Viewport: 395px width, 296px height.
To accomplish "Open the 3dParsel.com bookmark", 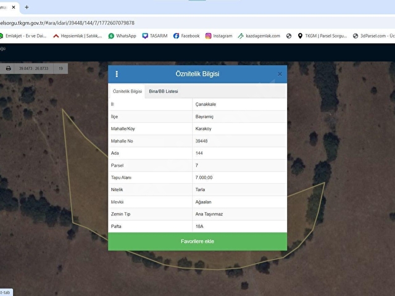I will [x=374, y=36].
